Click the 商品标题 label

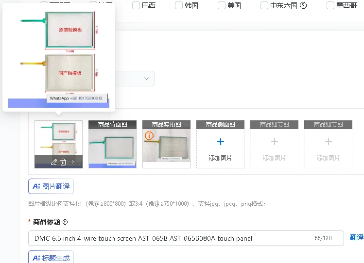coord(47,222)
